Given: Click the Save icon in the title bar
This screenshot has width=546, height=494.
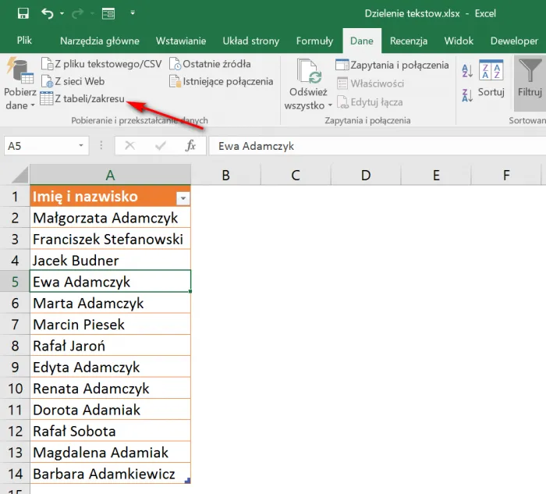Looking at the screenshot, I should pos(23,13).
